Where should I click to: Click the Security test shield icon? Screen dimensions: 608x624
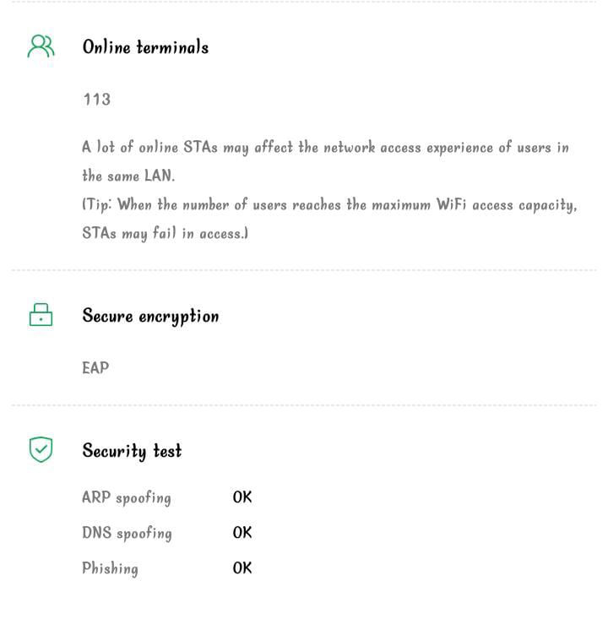click(x=41, y=450)
